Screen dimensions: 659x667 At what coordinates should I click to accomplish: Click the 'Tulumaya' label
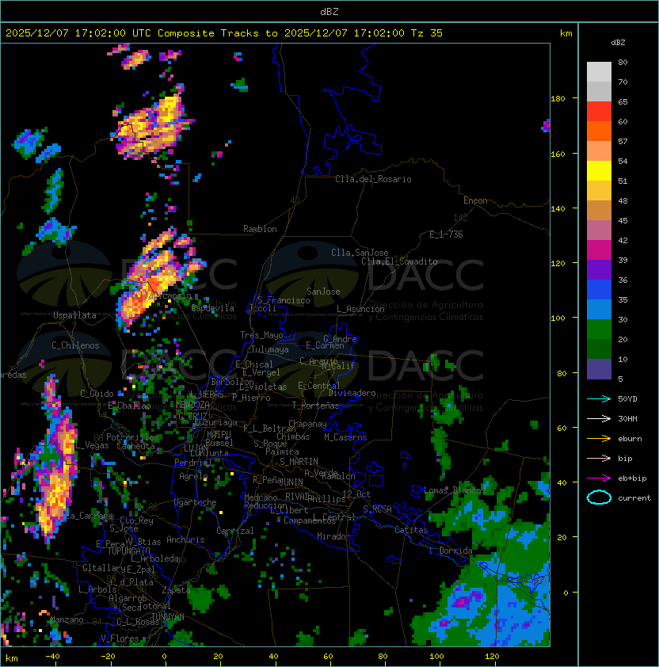point(270,349)
